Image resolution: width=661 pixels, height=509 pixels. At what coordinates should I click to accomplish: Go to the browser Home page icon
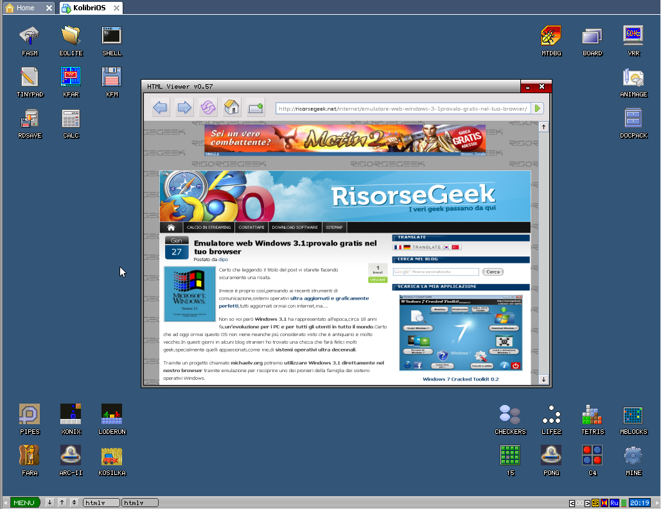pos(232,108)
